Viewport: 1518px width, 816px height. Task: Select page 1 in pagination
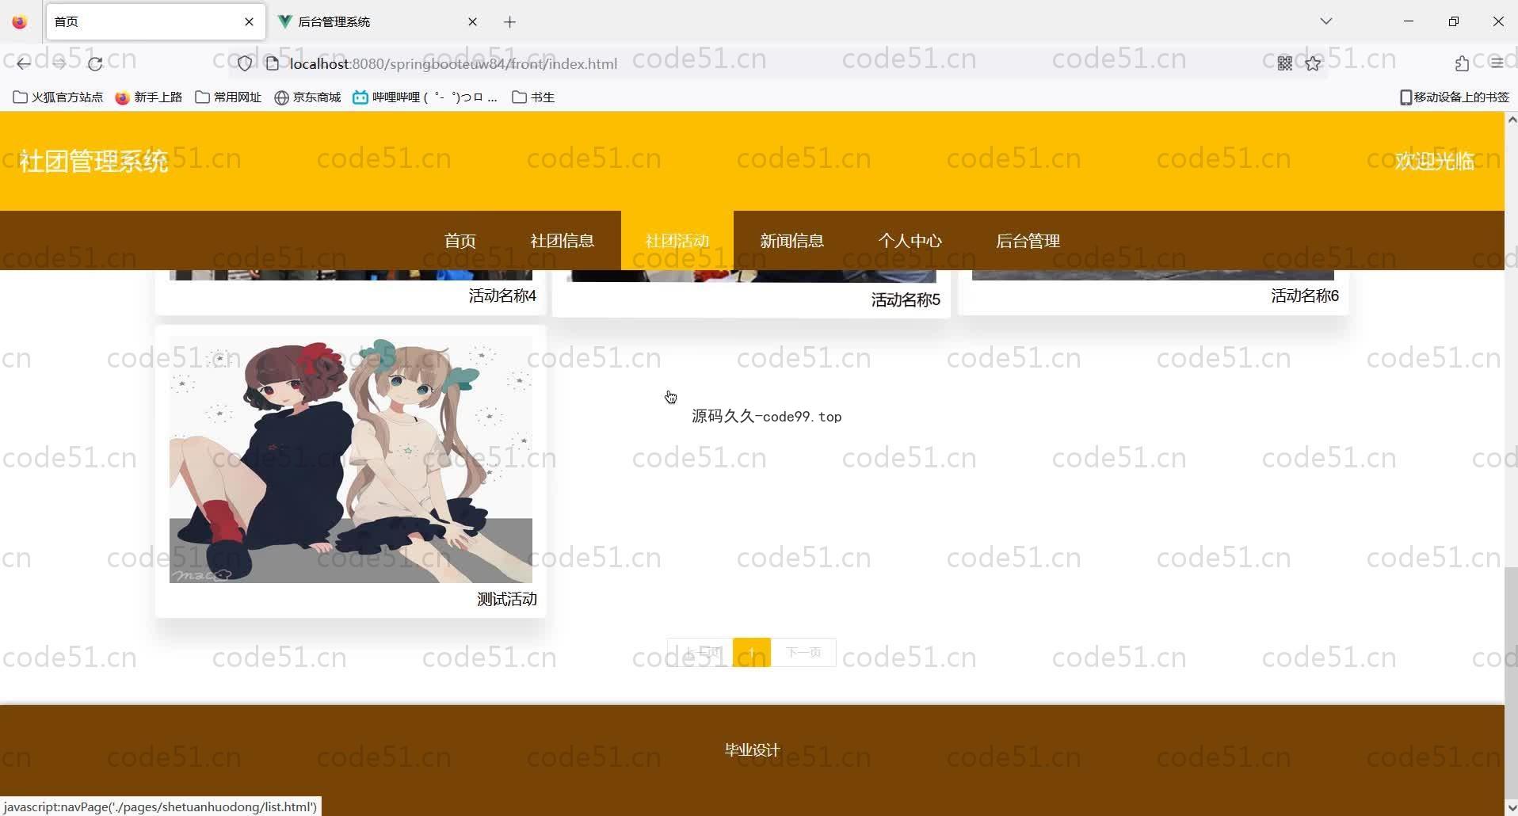click(x=752, y=653)
